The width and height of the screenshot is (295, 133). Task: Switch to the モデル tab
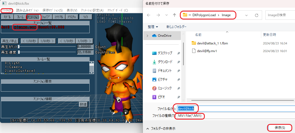(x=7, y=17)
